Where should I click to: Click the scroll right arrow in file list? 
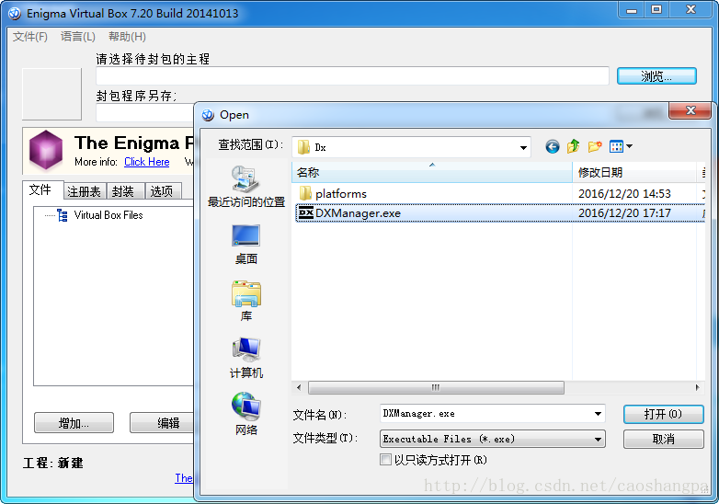[x=697, y=387]
